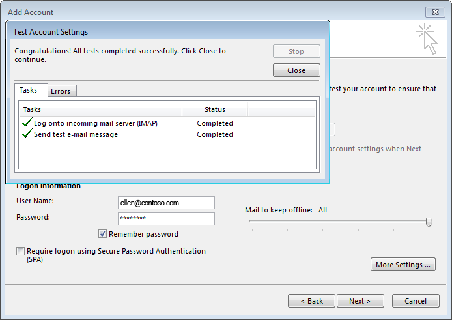
Task: Click the Close button in Test Account Settings
Action: click(296, 70)
